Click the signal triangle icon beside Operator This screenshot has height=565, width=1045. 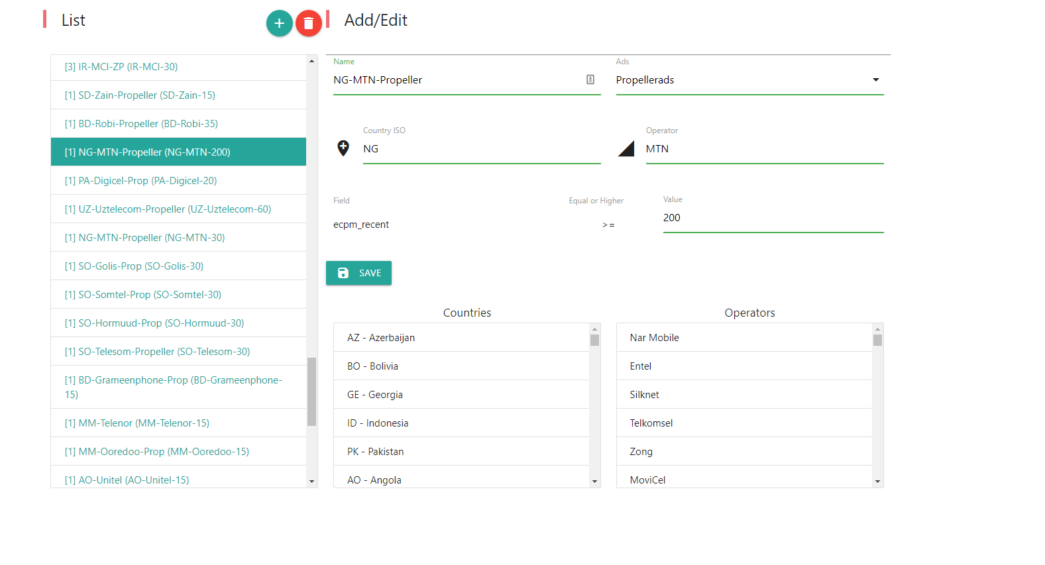coord(626,148)
